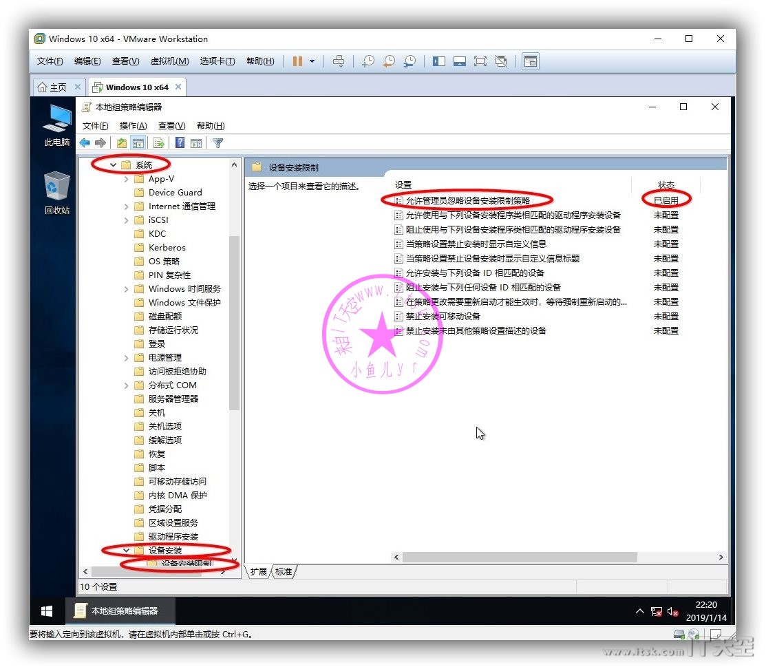This screenshot has width=766, height=669.
Task: Click the show/hide action pane icon
Action: 196,142
